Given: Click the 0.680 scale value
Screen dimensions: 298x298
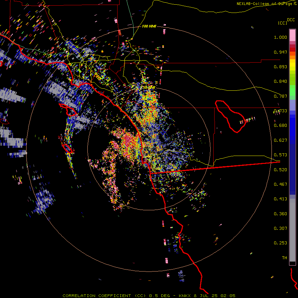Looking at the screenshot, I should coord(280,125).
